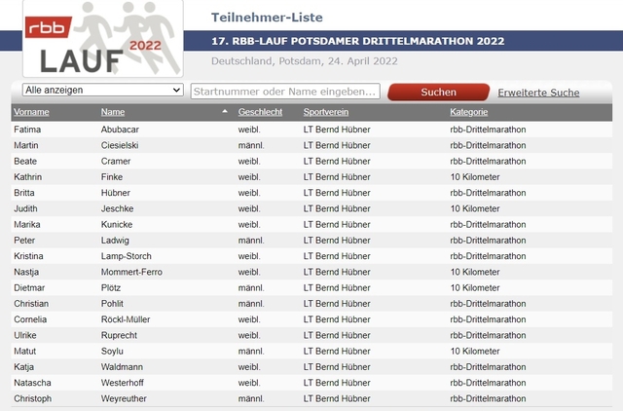The image size is (623, 411).
Task: Click the red Suchen button
Action: (439, 93)
